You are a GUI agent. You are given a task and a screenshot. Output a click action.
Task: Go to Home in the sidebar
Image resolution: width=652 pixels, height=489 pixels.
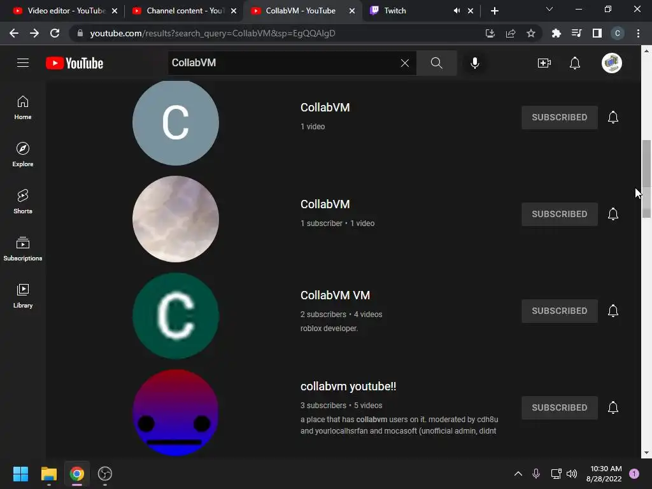(23, 108)
